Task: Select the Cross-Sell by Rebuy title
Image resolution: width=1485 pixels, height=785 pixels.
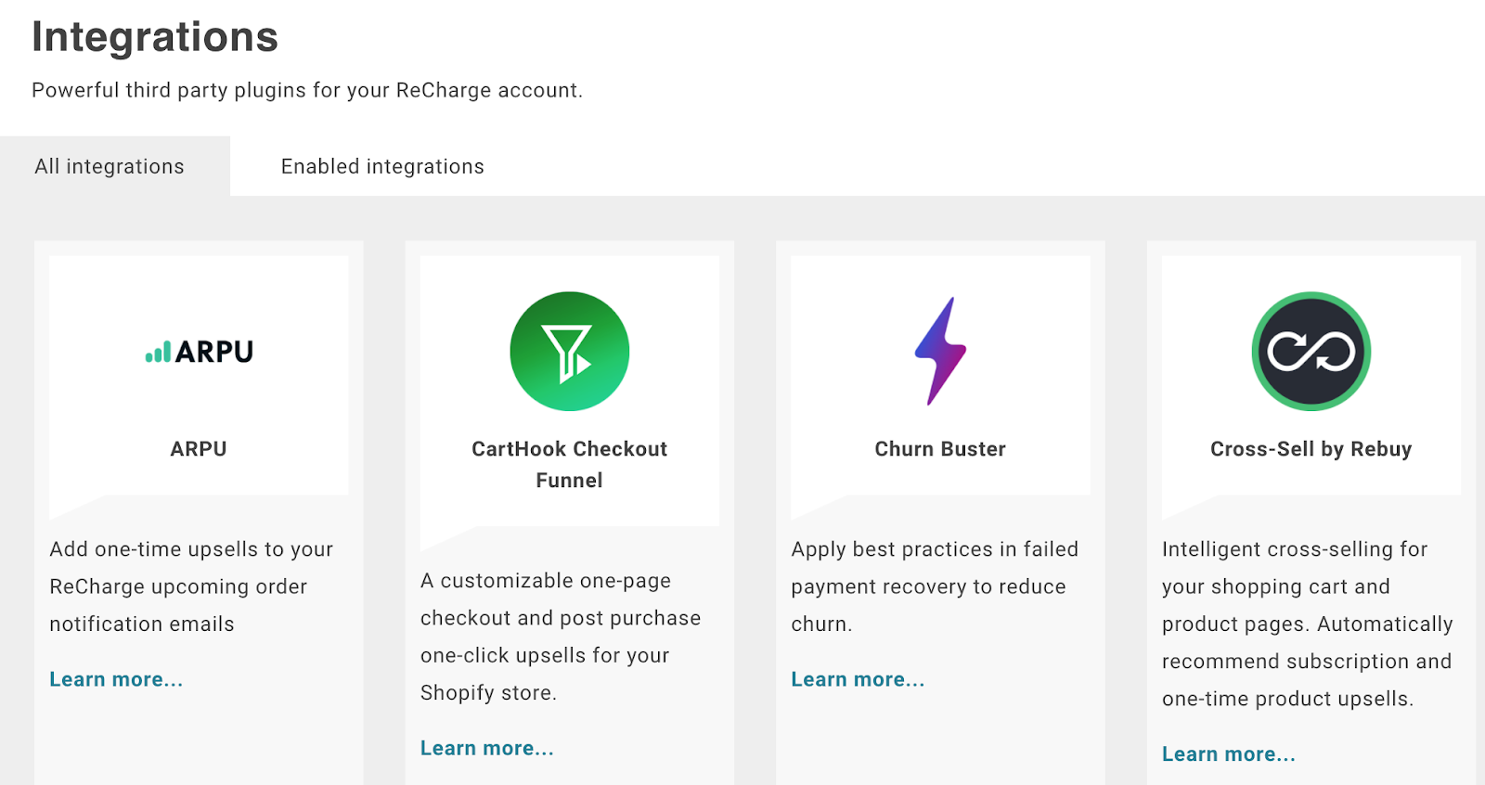Action: pyautogui.click(x=1311, y=449)
